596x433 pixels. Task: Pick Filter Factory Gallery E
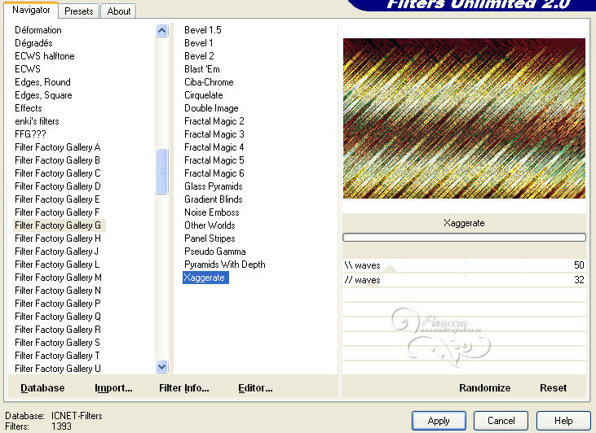57,199
